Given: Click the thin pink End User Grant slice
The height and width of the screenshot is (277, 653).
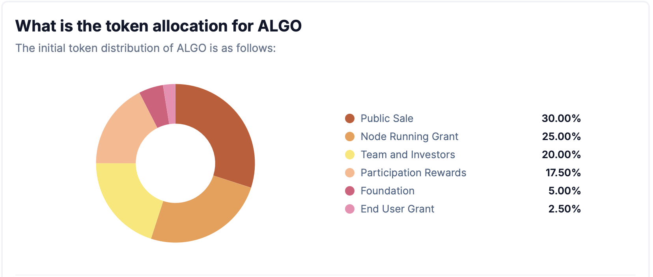Looking at the screenshot, I should (170, 104).
